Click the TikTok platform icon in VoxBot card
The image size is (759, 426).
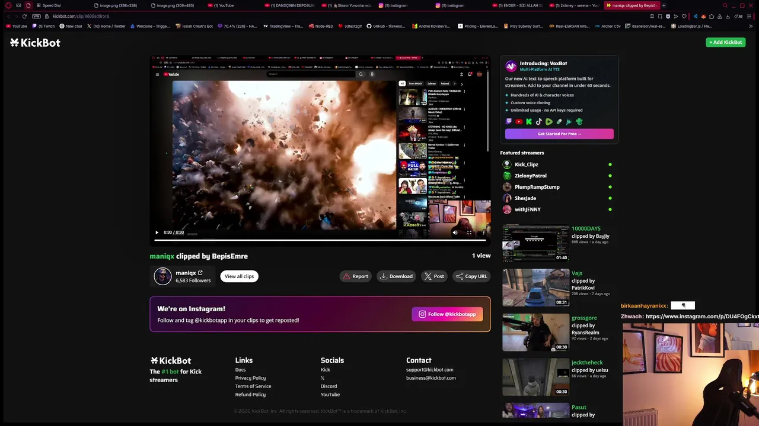pyautogui.click(x=539, y=122)
